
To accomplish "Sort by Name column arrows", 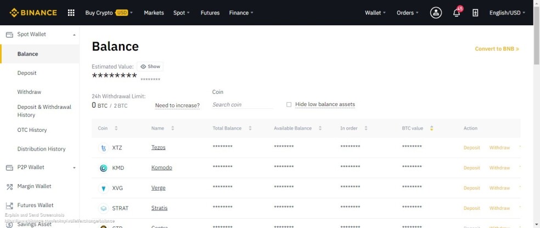I will pos(172,129).
